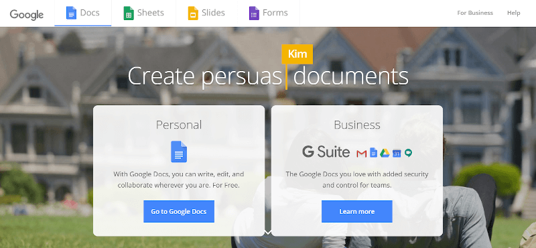The height and width of the screenshot is (248, 536).
Task: Click the G Suite logo
Action: click(326, 152)
